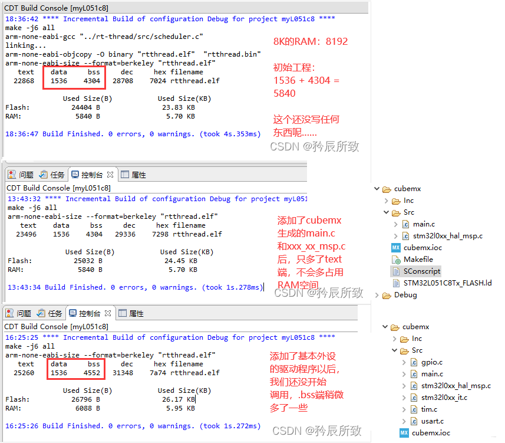Click the Debug folder icon
Screen dimensions: 505x443
click(x=387, y=296)
